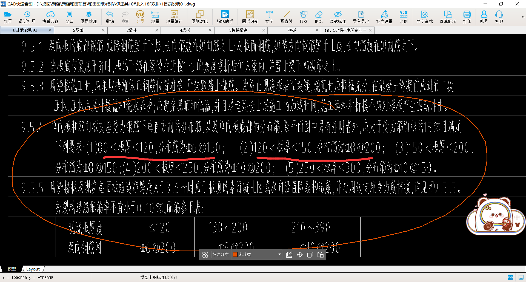Click the orange annotation color swatch
The height and width of the screenshot is (282, 526).
tap(235, 255)
